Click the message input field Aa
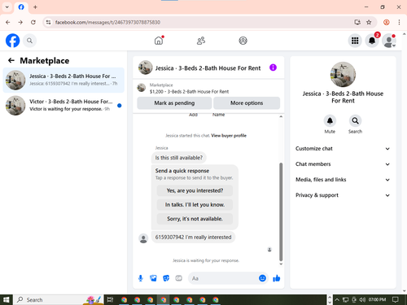This screenshot has height=305, width=407. (222, 278)
